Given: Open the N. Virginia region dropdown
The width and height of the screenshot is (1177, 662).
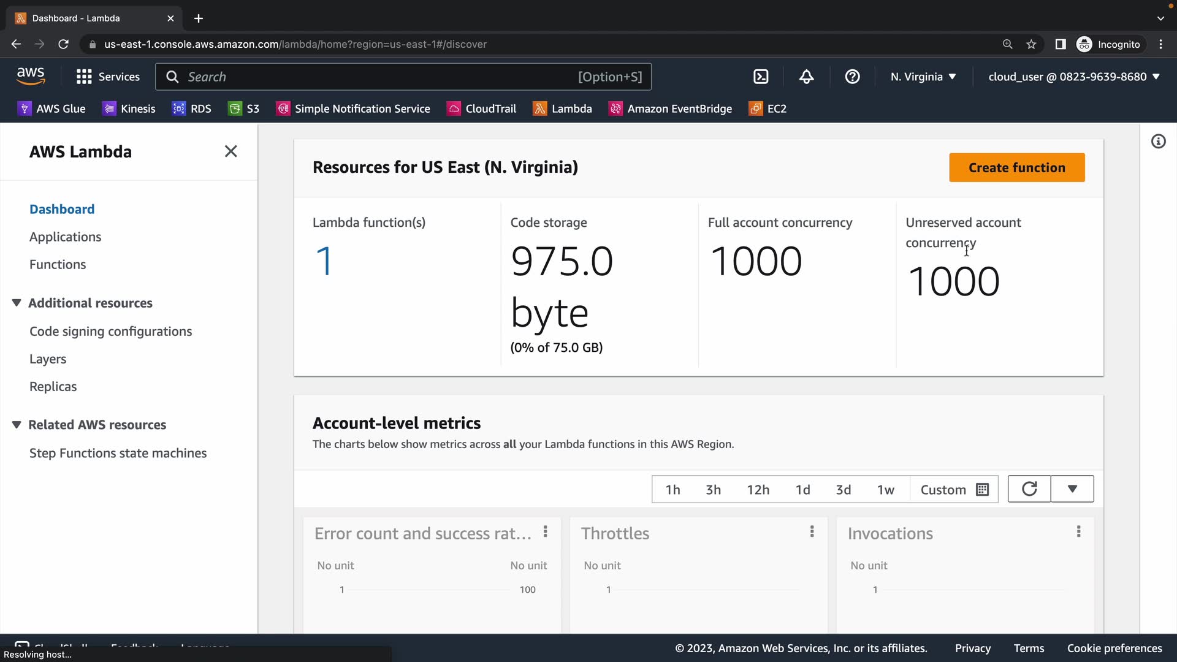Looking at the screenshot, I should [923, 77].
